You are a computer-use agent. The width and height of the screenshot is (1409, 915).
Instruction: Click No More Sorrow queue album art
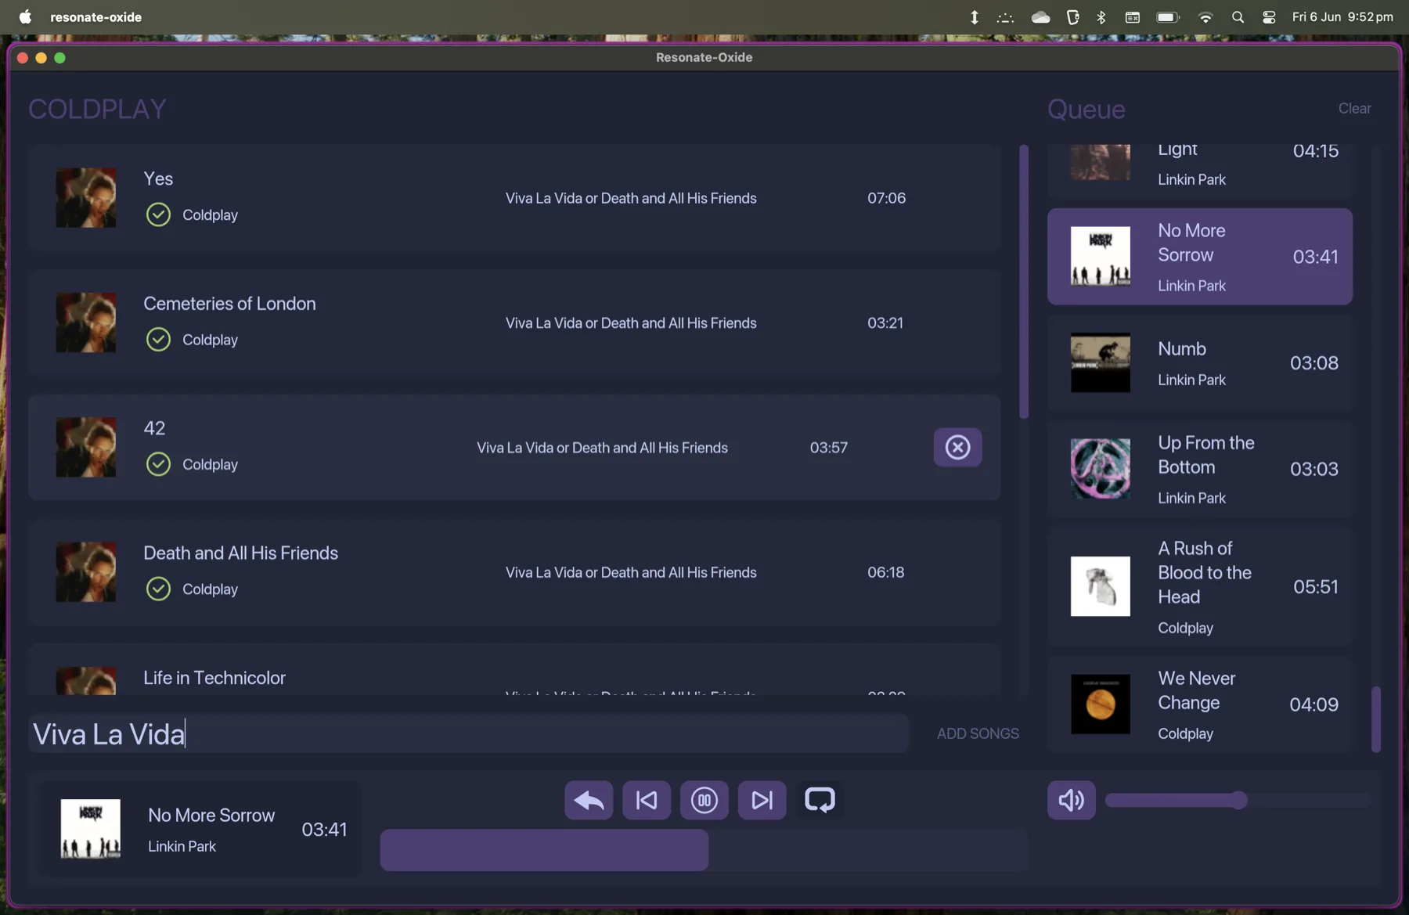tap(1100, 257)
